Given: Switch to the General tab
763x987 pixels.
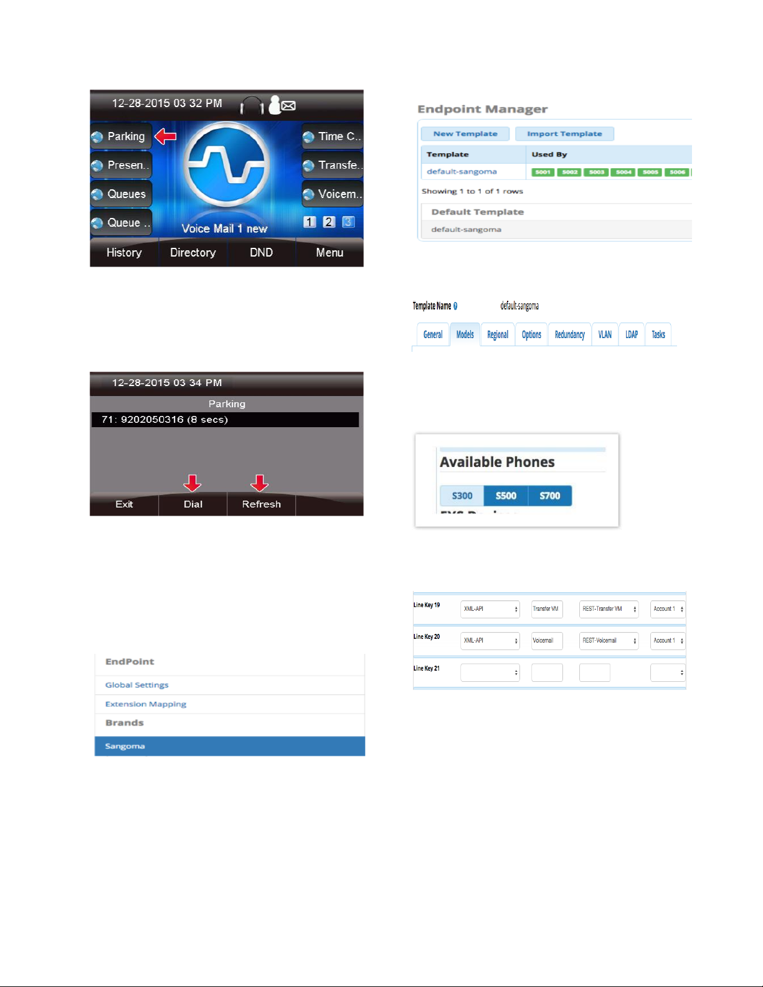Looking at the screenshot, I should (433, 335).
